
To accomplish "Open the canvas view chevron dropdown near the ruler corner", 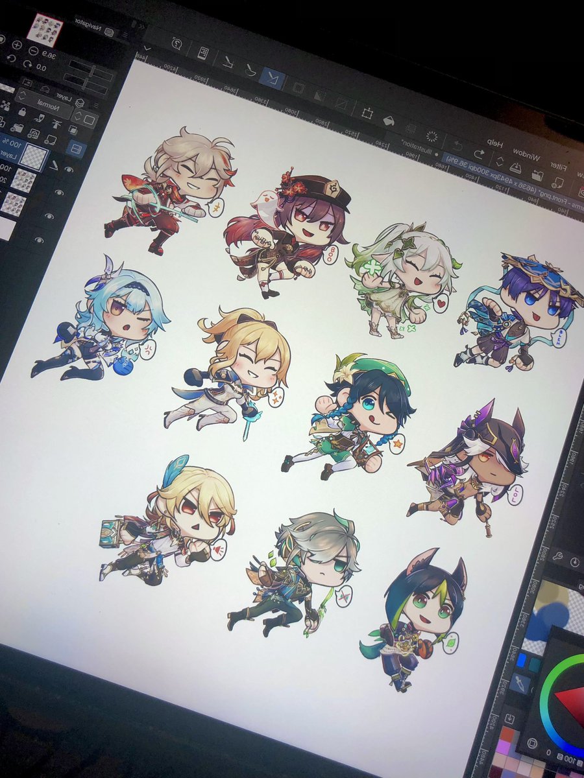I will pos(147,48).
